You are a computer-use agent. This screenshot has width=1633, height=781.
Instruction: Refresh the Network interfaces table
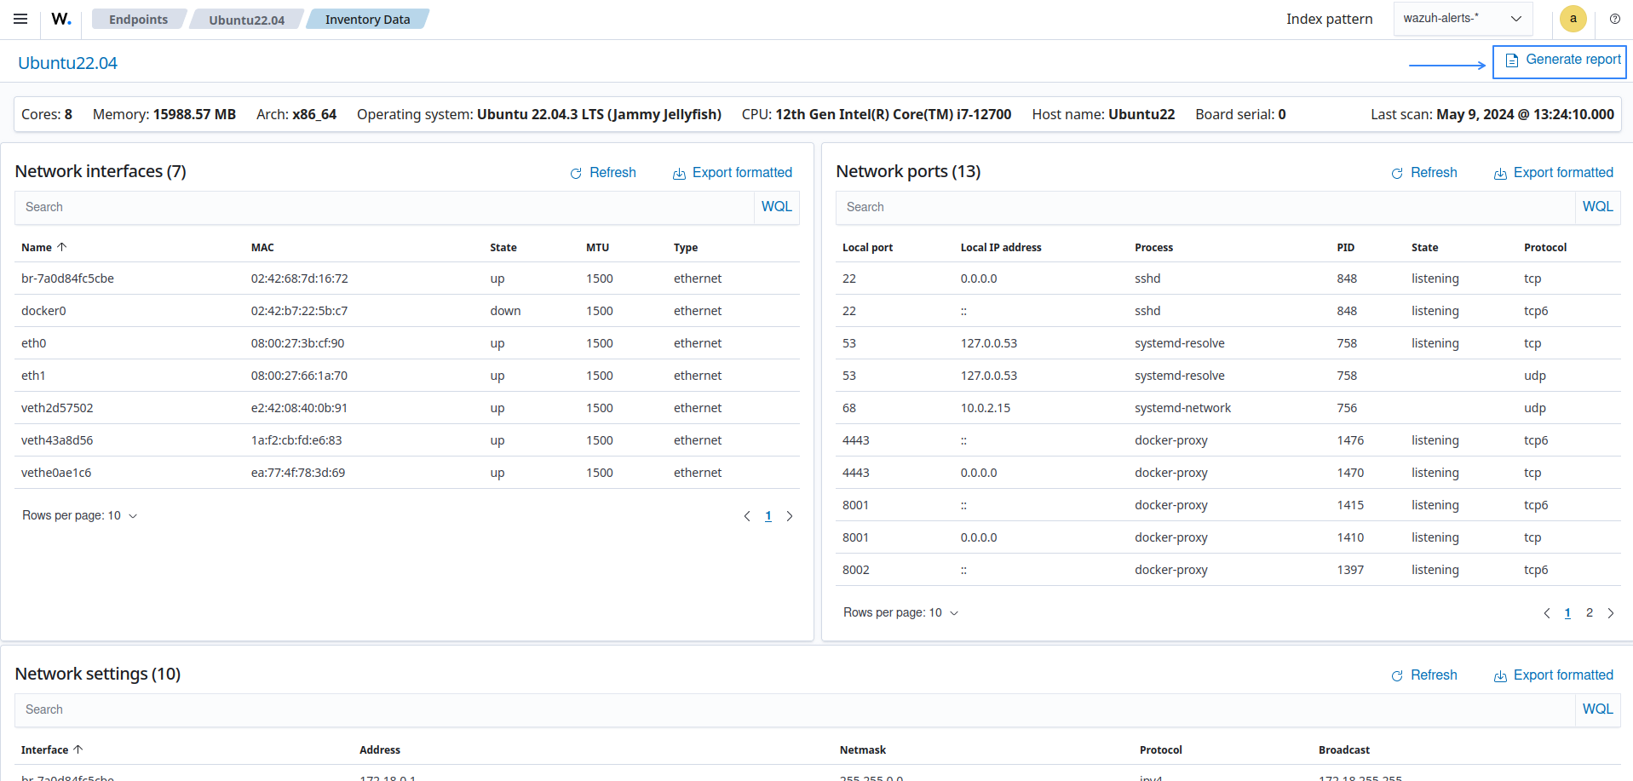[x=603, y=173]
